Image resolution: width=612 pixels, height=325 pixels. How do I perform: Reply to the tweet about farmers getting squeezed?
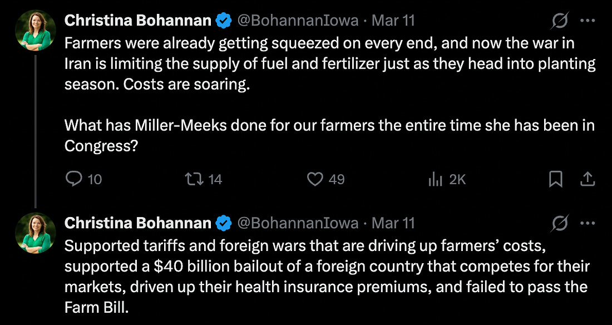(x=75, y=179)
